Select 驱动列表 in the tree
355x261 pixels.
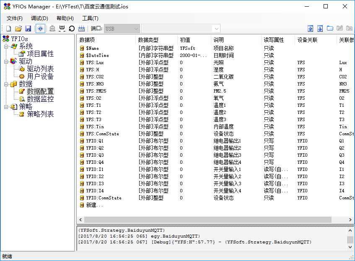40,69
